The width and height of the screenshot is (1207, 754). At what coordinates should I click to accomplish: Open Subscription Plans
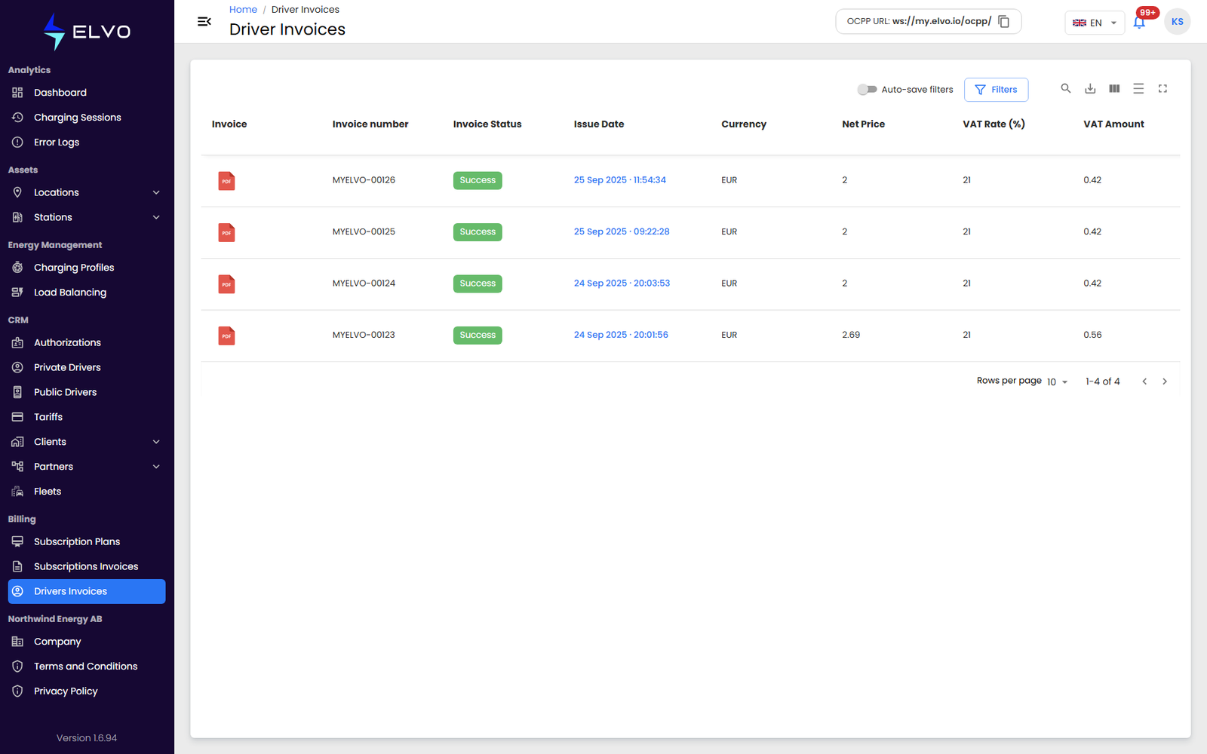click(87, 541)
